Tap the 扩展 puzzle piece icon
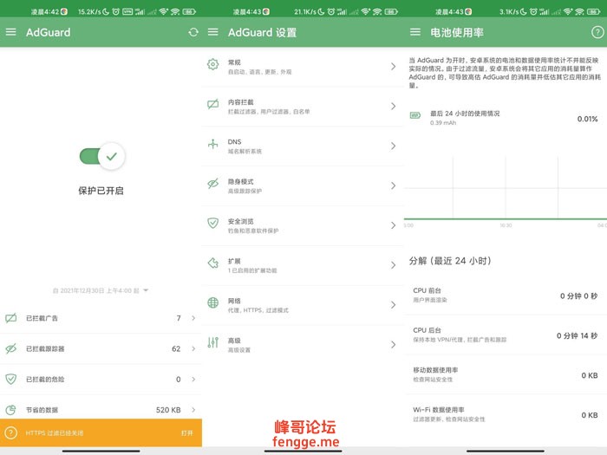 [x=213, y=263]
